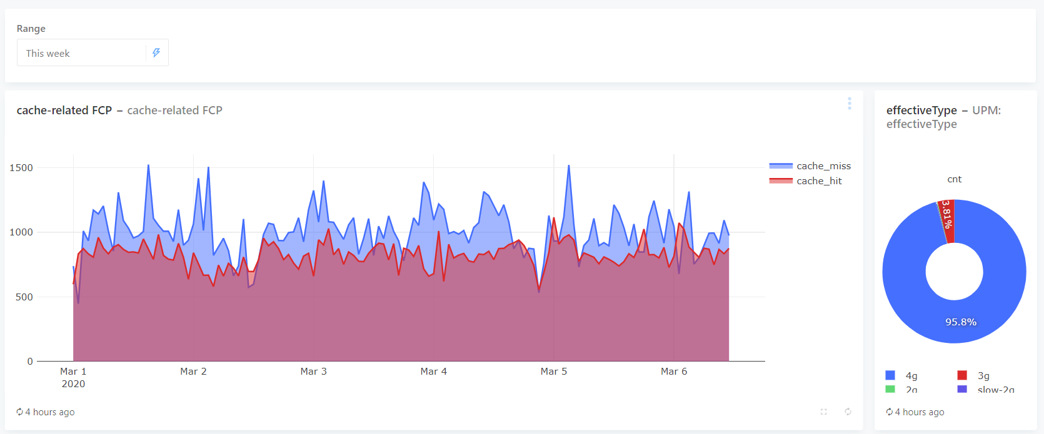
Task: Click refresh arrows icon before effectiveType's "4 hours ago"
Action: (890, 412)
